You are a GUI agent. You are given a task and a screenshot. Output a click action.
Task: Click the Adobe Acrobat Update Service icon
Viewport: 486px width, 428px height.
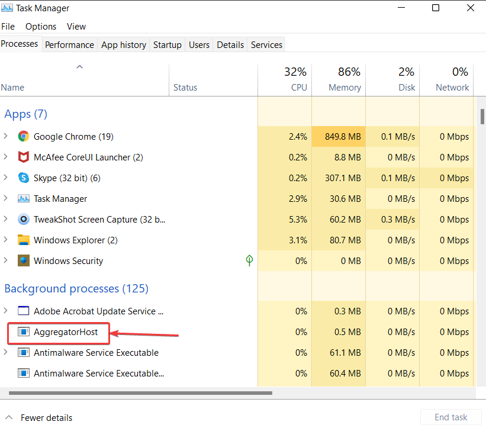tap(24, 311)
